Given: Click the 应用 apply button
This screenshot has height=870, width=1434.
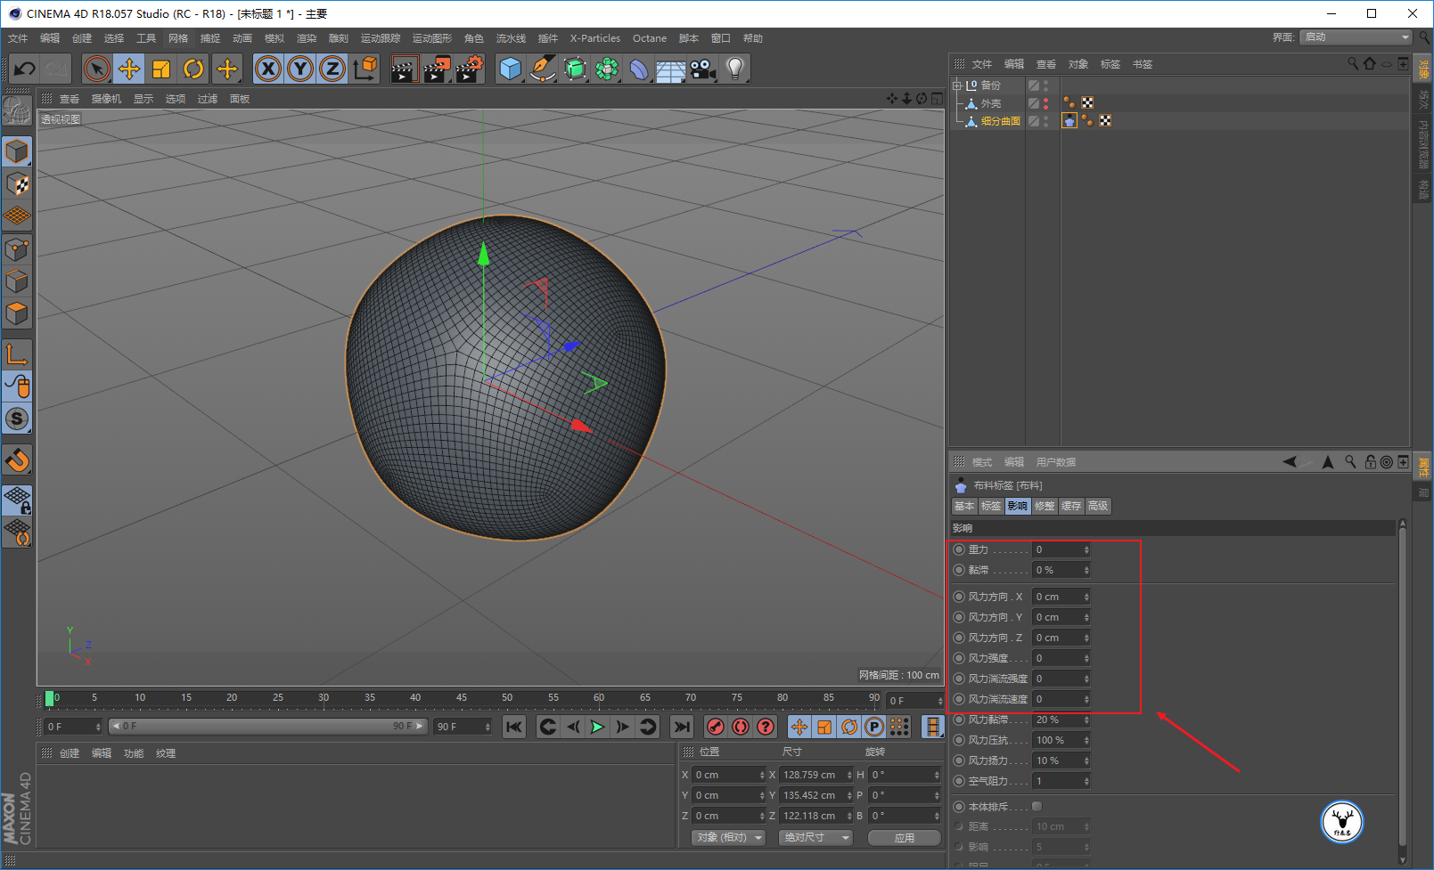Looking at the screenshot, I should [x=905, y=838].
